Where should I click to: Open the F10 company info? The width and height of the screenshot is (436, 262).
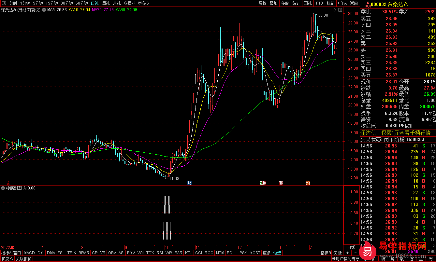coord(319,3)
